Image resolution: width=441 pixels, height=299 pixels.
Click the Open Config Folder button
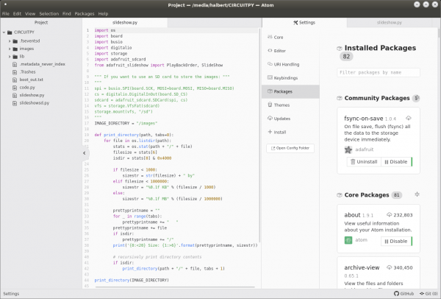(x=290, y=149)
